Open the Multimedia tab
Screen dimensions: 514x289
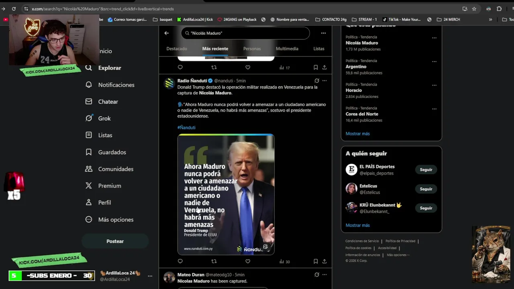click(x=287, y=49)
